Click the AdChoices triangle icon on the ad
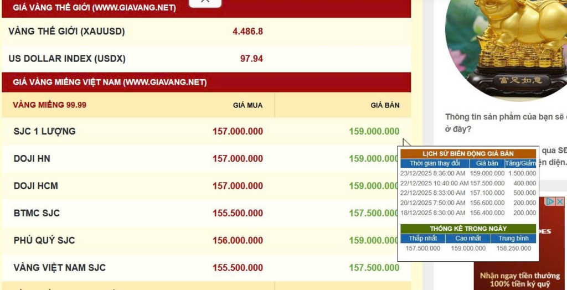Screen dimensions: 567x290 550,202
